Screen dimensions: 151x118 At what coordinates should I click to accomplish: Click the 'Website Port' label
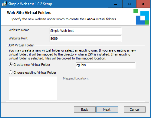(x=18, y=38)
